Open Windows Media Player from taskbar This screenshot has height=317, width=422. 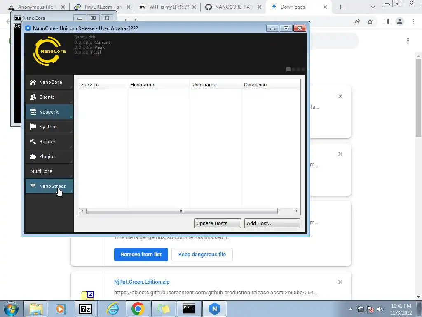pos(61,309)
